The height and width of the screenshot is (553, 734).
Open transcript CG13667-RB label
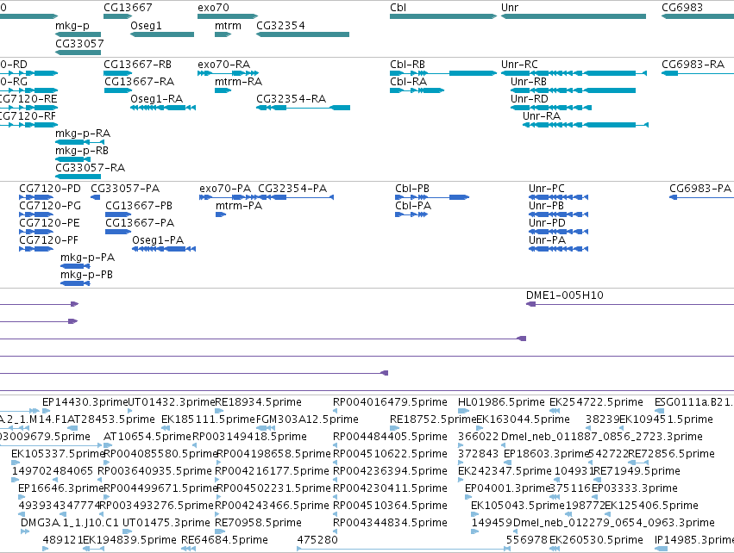click(x=138, y=65)
